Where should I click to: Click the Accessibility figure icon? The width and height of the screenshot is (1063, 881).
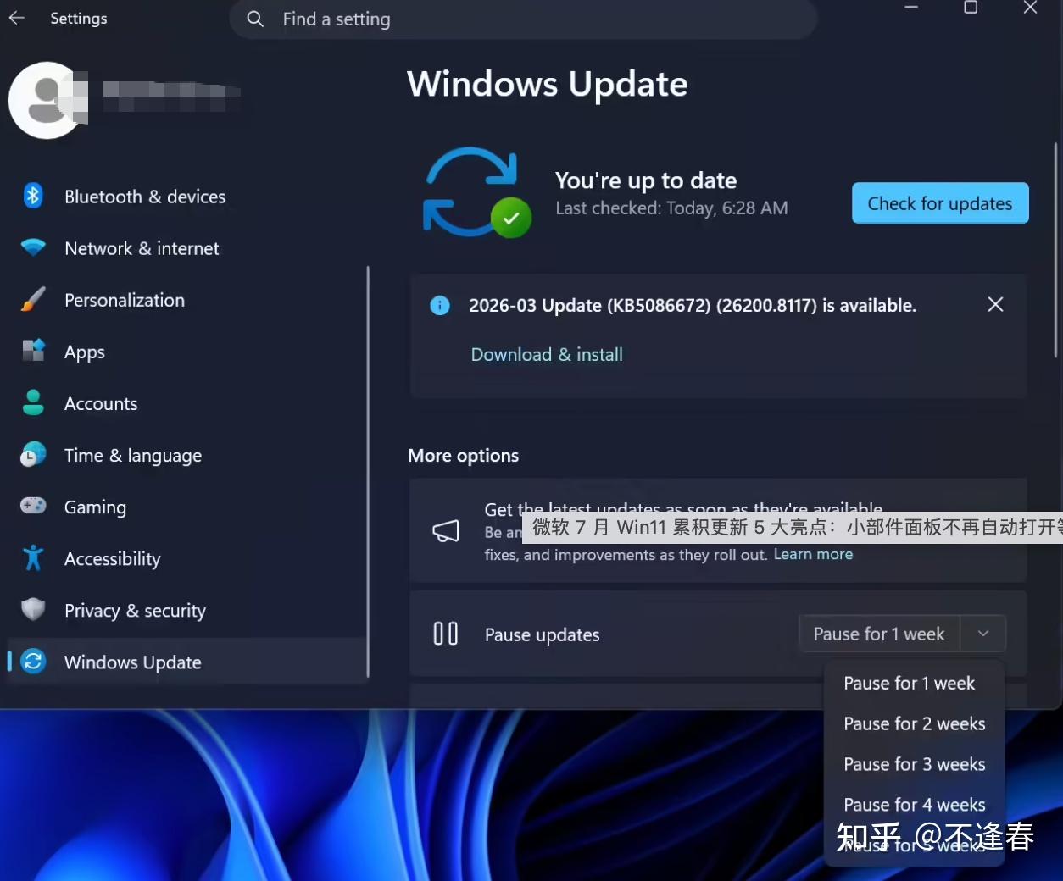33,557
